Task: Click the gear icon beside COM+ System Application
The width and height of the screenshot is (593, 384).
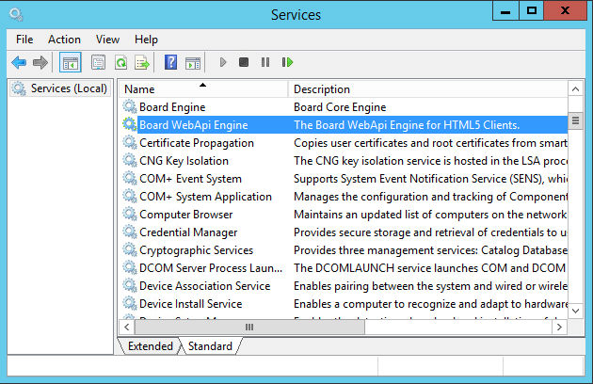Action: click(x=130, y=196)
